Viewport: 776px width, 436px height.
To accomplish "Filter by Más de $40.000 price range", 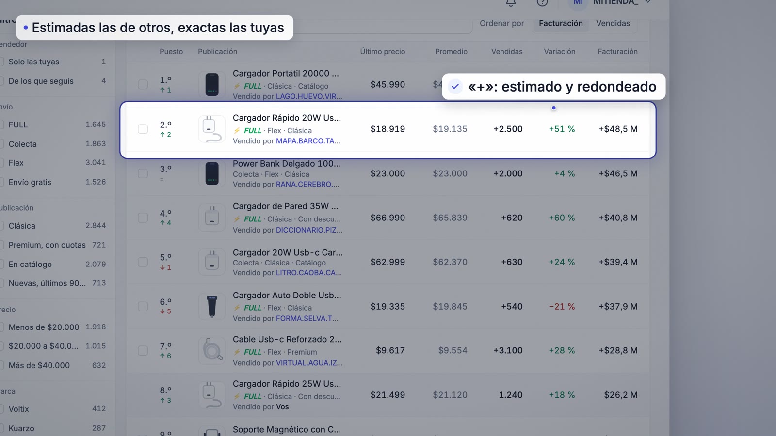I will [x=53, y=365].
